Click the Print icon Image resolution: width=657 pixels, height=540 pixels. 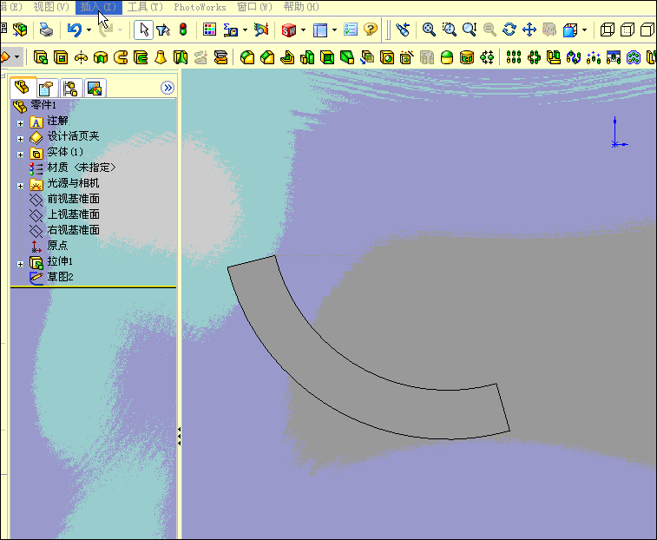pos(46,30)
